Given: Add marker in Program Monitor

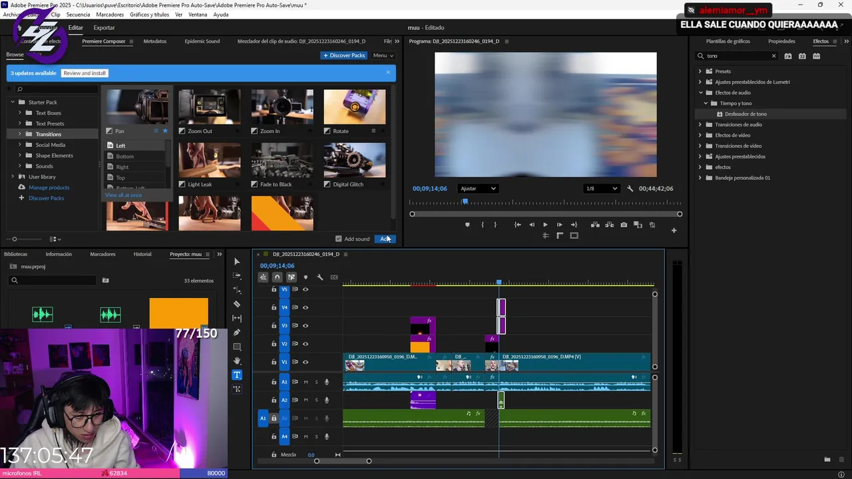Looking at the screenshot, I should [x=467, y=225].
